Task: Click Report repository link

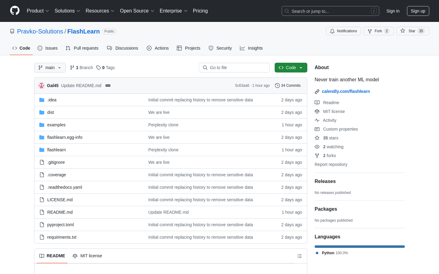Action: 331,164
